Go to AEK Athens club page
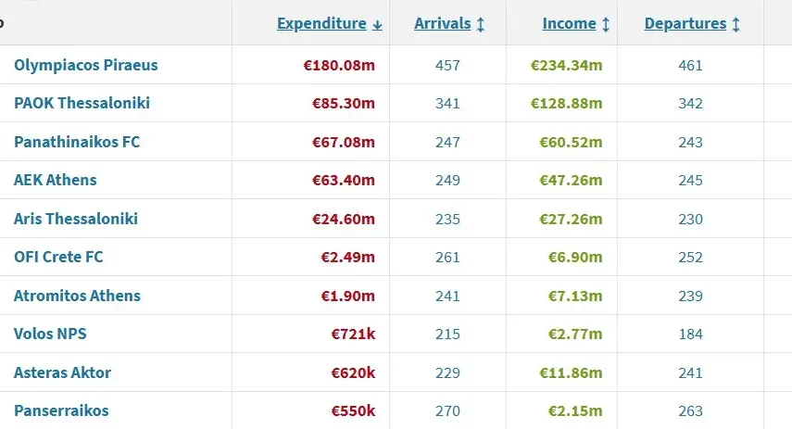This screenshot has width=792, height=429. [56, 180]
